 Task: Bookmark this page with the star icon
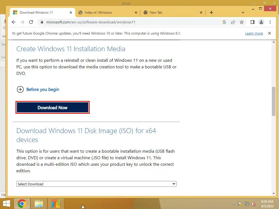pyautogui.click(x=242, y=22)
